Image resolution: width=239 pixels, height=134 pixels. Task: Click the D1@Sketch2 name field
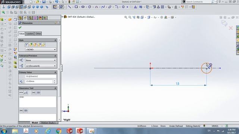41,76
